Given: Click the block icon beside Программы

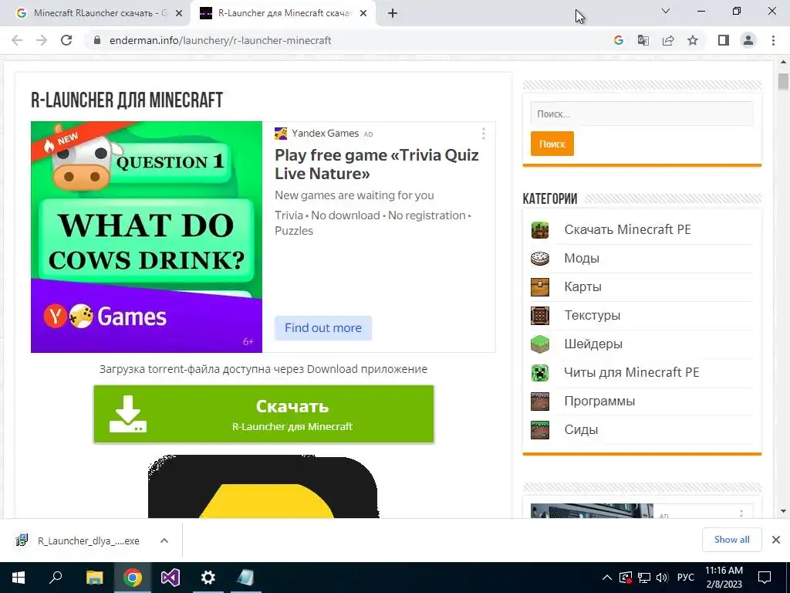Looking at the screenshot, I should pyautogui.click(x=540, y=402).
